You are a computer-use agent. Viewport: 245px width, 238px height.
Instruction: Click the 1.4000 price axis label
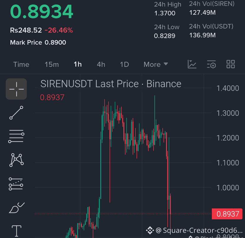(x=228, y=88)
